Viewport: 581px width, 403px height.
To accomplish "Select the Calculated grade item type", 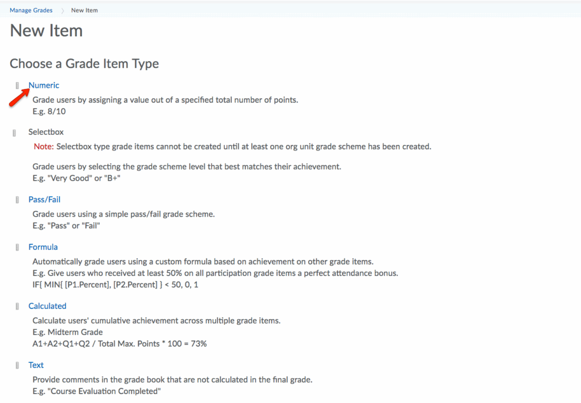I will [x=47, y=306].
